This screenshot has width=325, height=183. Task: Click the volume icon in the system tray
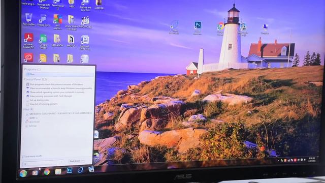tap(305, 160)
